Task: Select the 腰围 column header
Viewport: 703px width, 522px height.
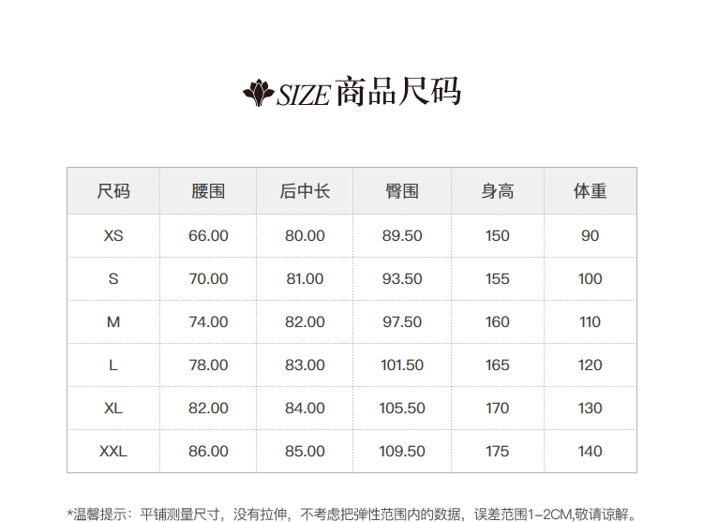Action: tap(208, 191)
